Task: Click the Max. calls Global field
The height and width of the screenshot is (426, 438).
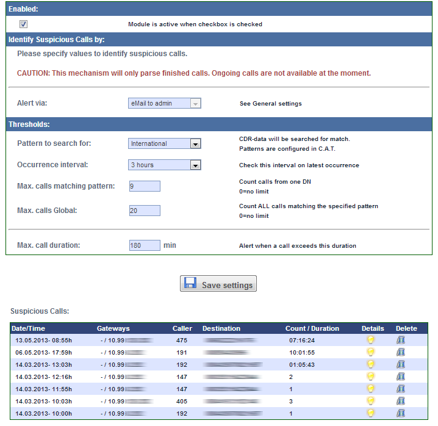Action: coord(145,211)
